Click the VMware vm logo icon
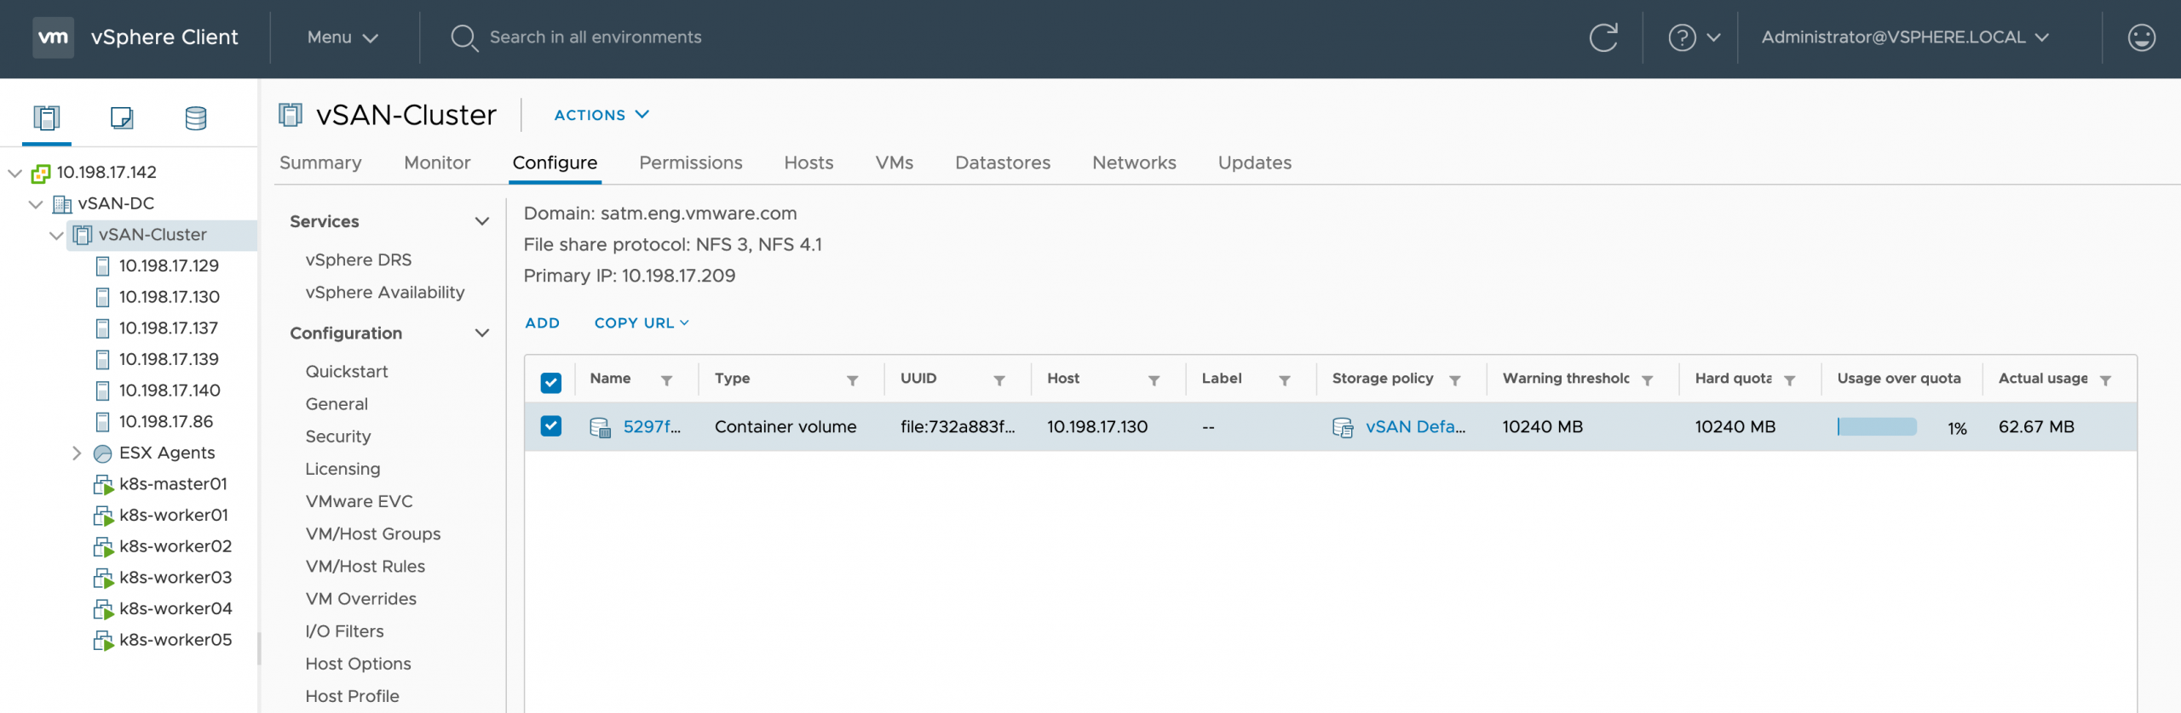Screen dimensions: 2181x713 click(x=53, y=37)
